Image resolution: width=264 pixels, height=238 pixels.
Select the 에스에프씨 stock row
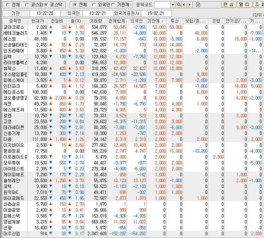pyautogui.click(x=133, y=110)
